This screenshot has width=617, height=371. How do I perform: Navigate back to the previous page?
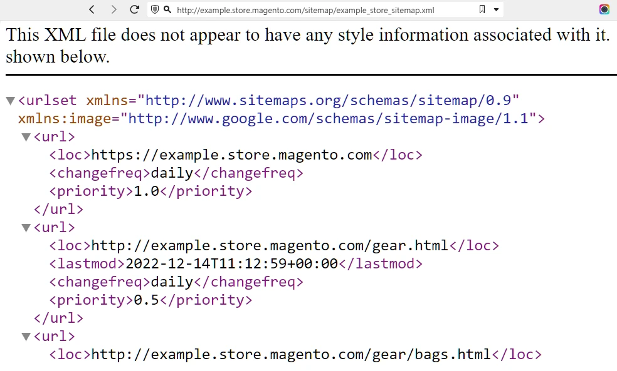92,9
